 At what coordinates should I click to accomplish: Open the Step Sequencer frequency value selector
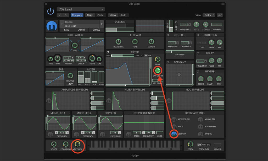148,133
